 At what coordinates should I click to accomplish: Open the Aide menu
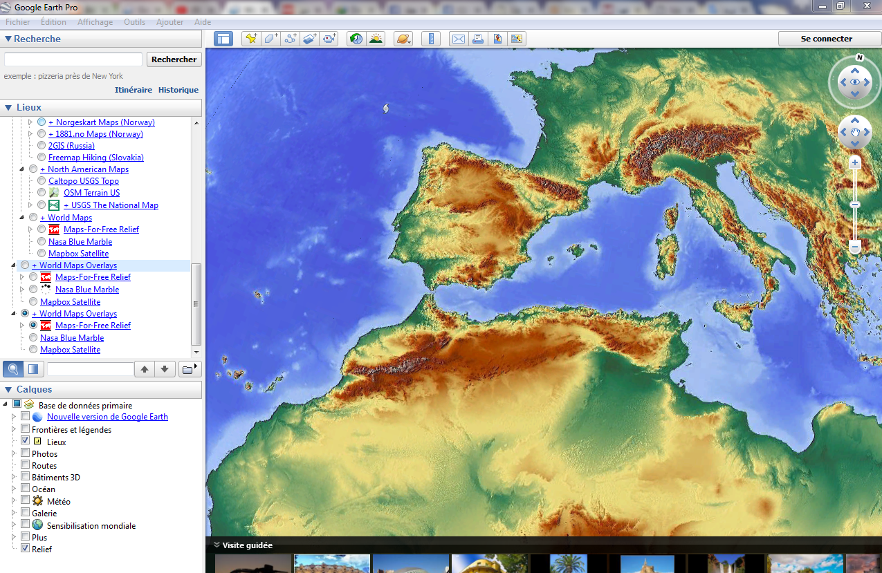203,22
